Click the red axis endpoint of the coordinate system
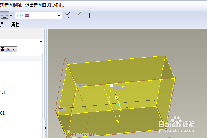This screenshot has height=138, width=207. [x=127, y=108]
